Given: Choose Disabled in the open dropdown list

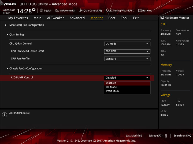Looking at the screenshot, I should pyautogui.click(x=127, y=83).
